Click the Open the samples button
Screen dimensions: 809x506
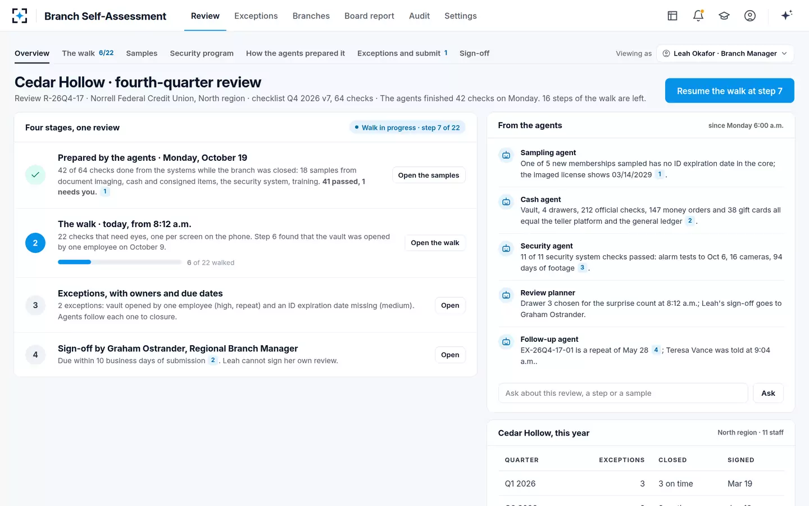[429, 175]
